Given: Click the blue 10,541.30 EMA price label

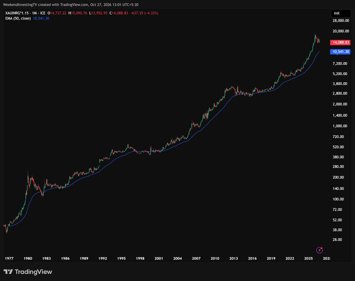Looking at the screenshot, I should (340, 52).
